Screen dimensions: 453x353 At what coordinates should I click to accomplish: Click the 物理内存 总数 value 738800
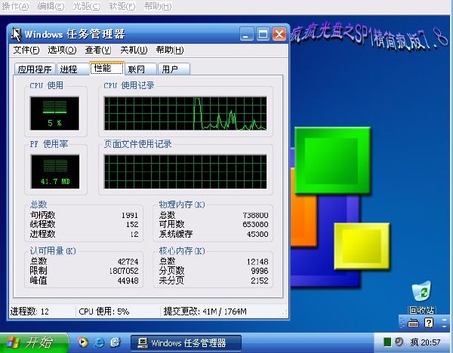click(255, 215)
